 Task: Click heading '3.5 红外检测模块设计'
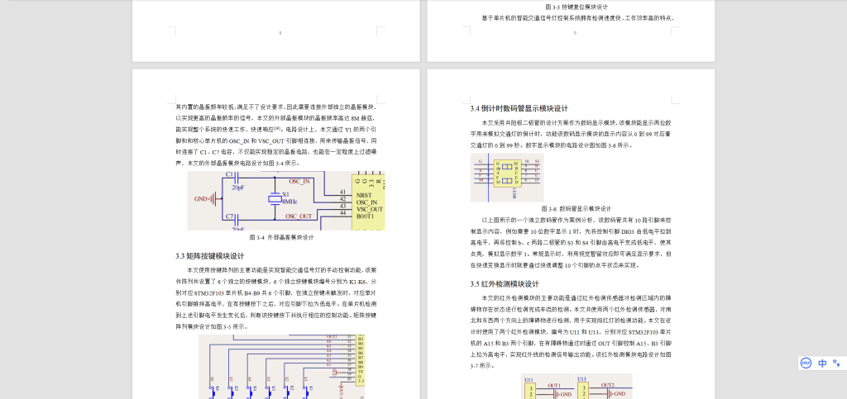[x=505, y=283]
